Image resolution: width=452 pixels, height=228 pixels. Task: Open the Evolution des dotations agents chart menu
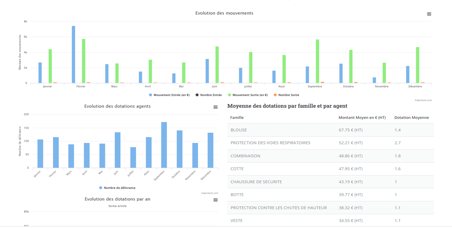coord(215,107)
